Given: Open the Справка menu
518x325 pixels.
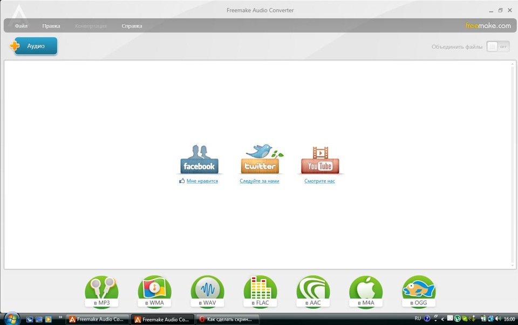Looking at the screenshot, I should coord(132,26).
